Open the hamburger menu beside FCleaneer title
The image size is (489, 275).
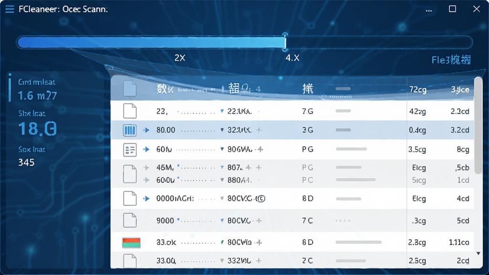[x=10, y=9]
